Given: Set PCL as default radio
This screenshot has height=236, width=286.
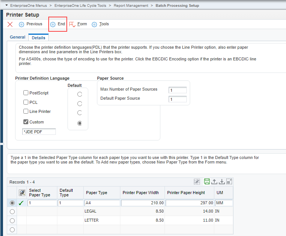Looking at the screenshot, I should pyautogui.click(x=80, y=103).
